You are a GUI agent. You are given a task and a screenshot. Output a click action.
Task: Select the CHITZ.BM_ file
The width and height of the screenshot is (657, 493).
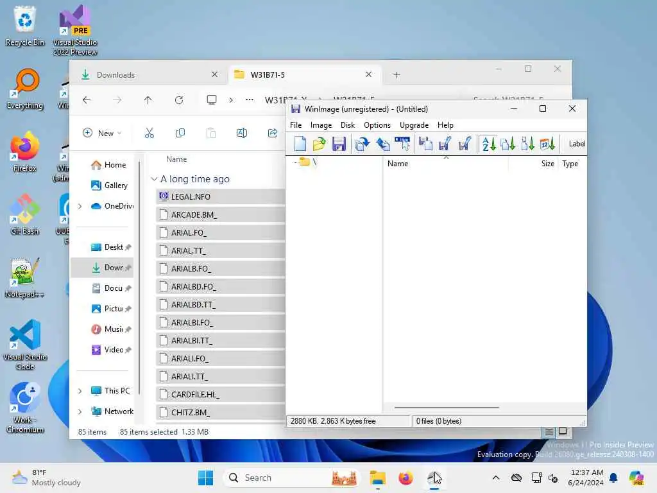[x=221, y=413]
